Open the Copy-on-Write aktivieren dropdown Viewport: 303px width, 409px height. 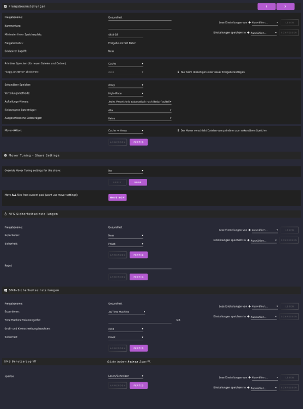(x=126, y=72)
